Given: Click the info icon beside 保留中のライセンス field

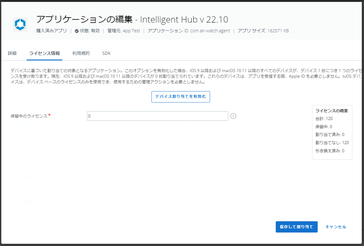Looking at the screenshot, I should (x=233, y=116).
